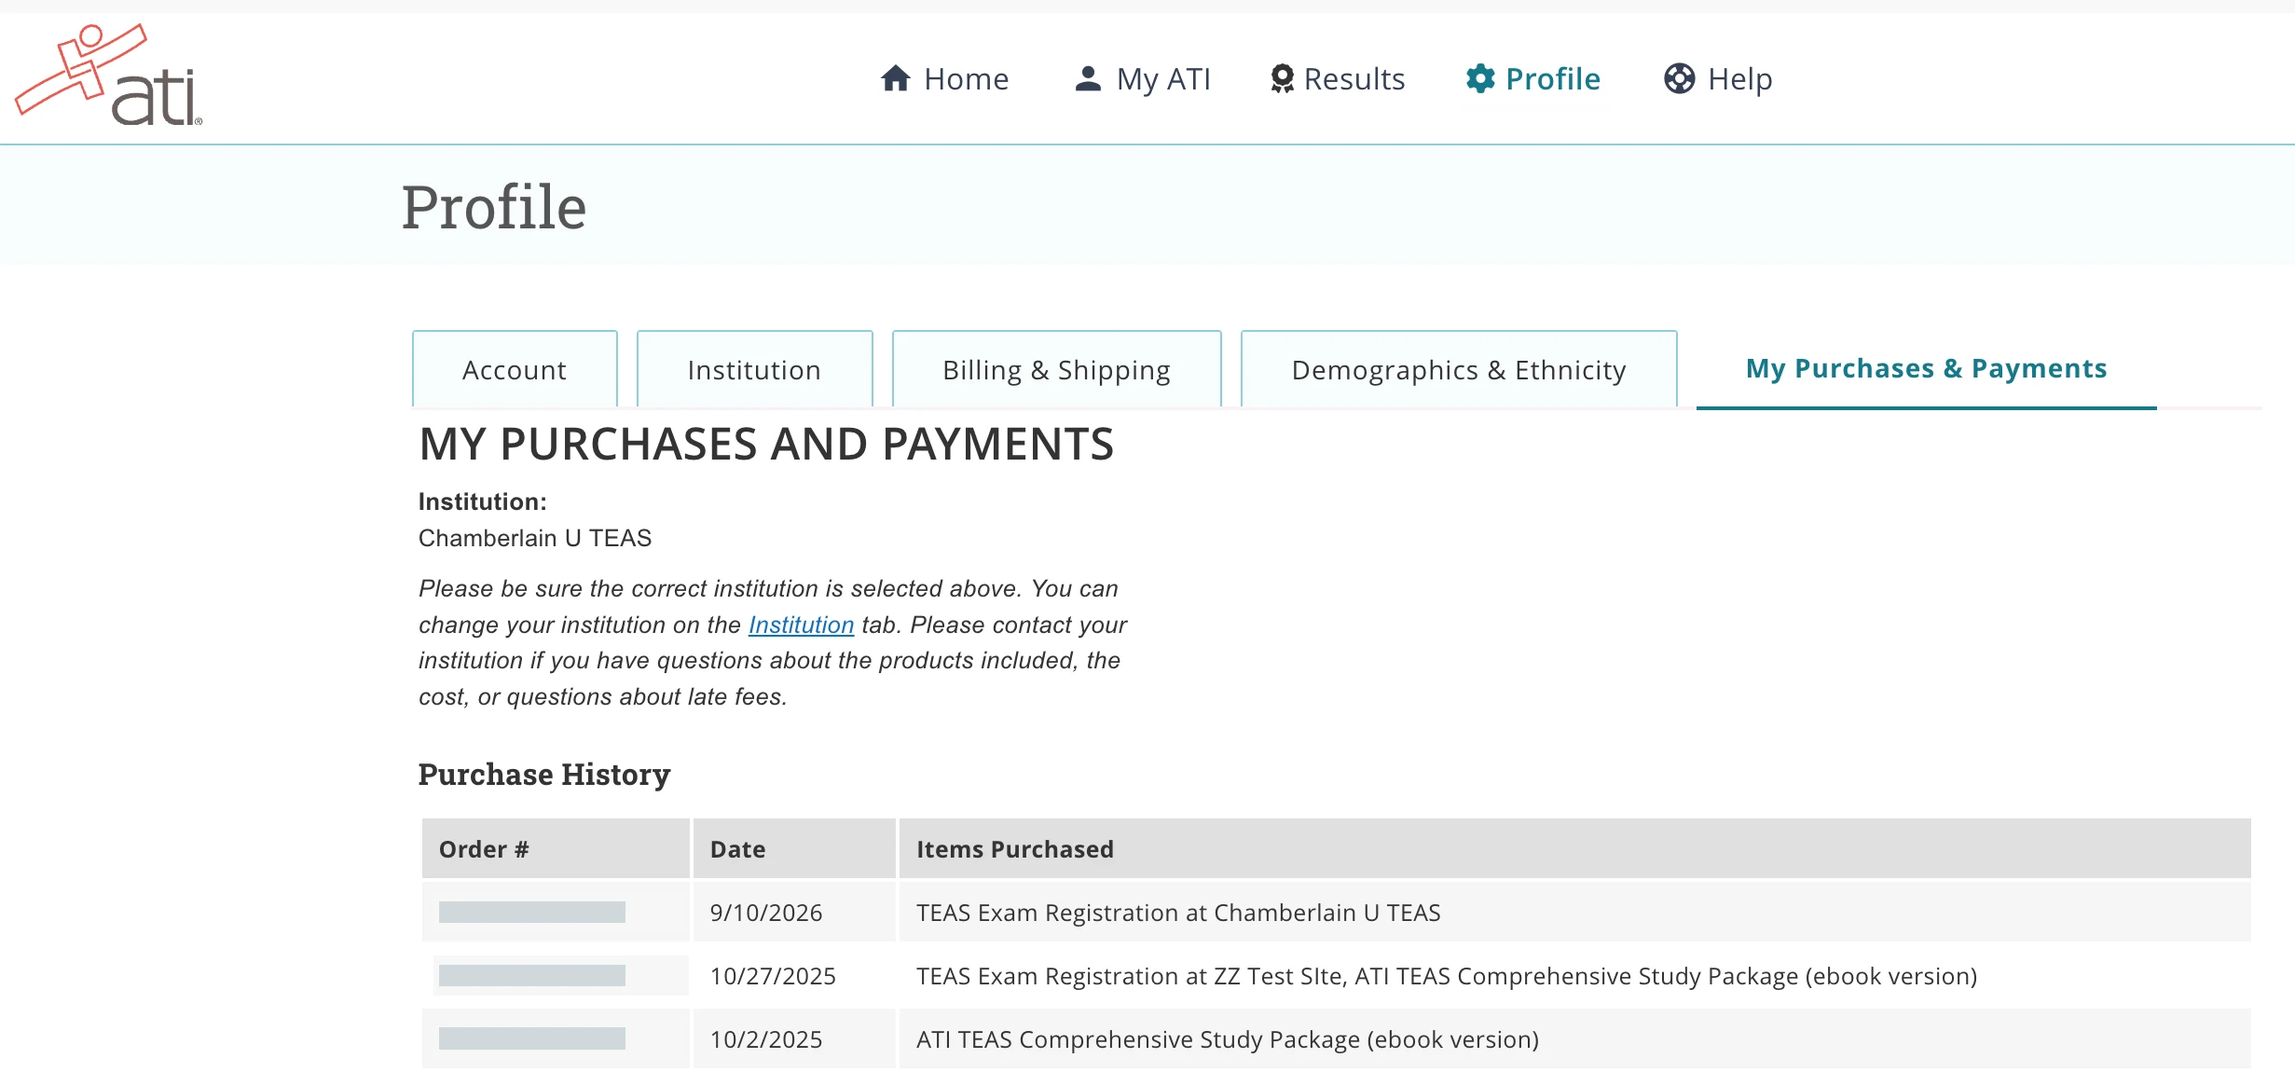Click the redacted order number for 10/27/2025
Image resolution: width=2295 pixels, height=1072 pixels.
pyautogui.click(x=532, y=975)
